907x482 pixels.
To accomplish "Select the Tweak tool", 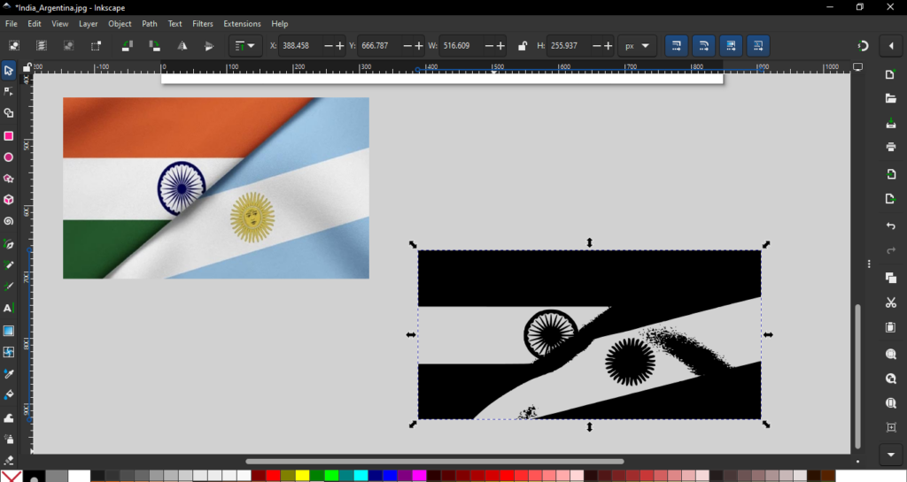I will 9,417.
